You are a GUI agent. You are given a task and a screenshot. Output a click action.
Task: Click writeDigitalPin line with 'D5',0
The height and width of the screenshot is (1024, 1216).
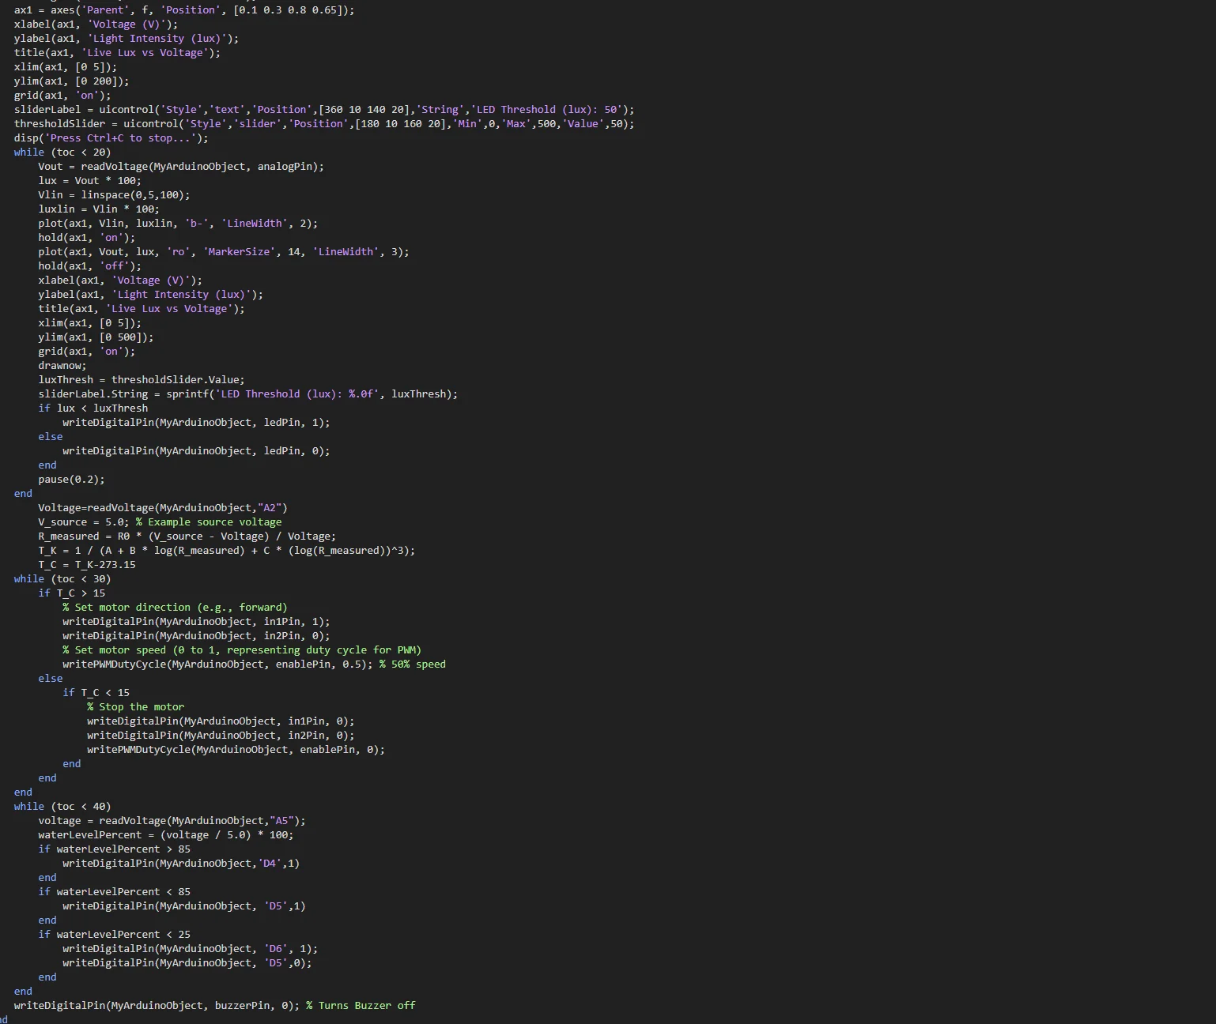tap(187, 963)
